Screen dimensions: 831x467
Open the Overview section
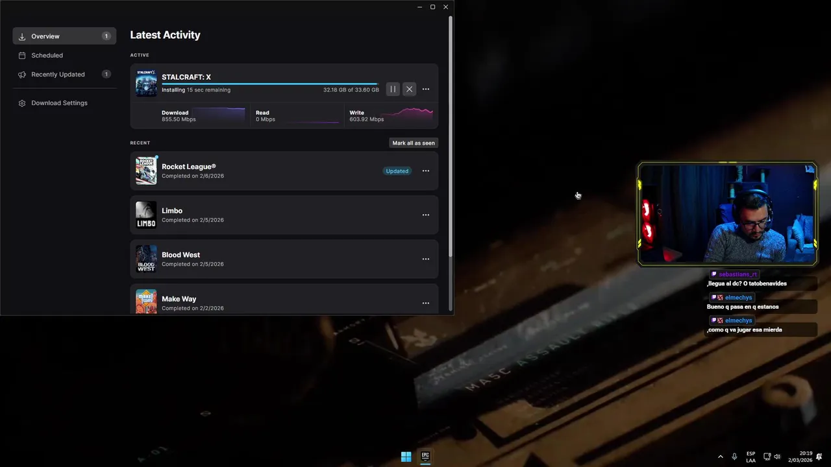[x=64, y=36]
